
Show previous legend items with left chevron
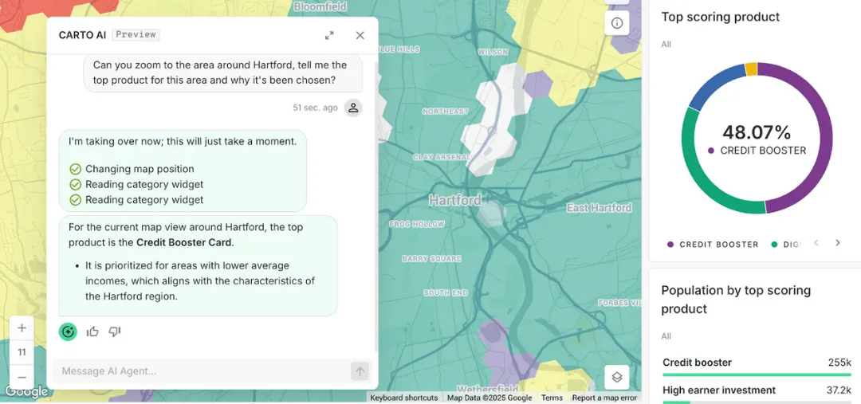coord(816,243)
